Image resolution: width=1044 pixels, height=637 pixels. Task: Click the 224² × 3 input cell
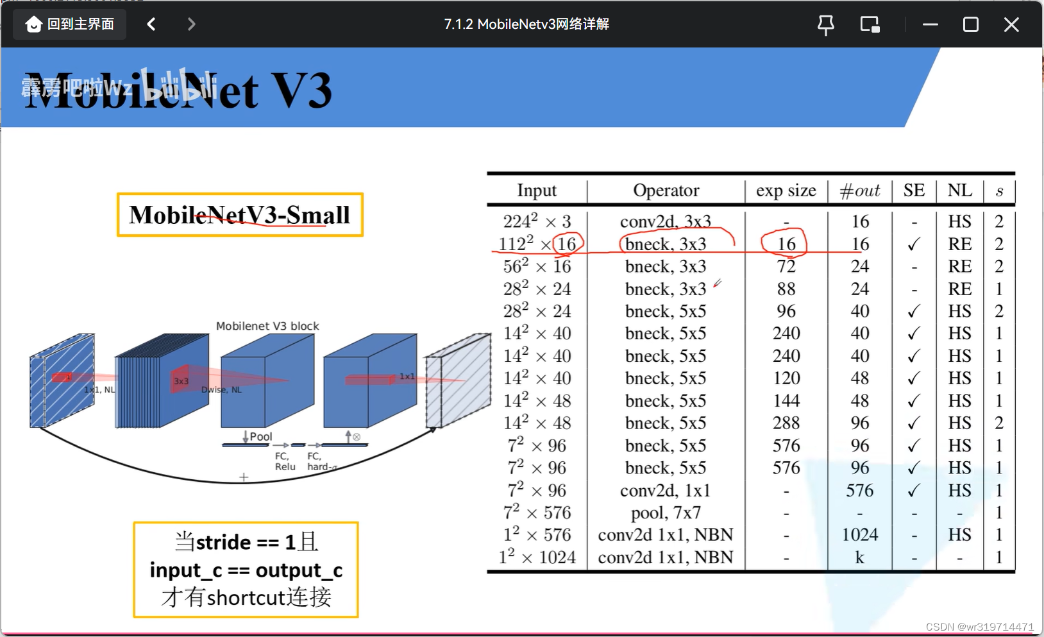click(x=537, y=221)
